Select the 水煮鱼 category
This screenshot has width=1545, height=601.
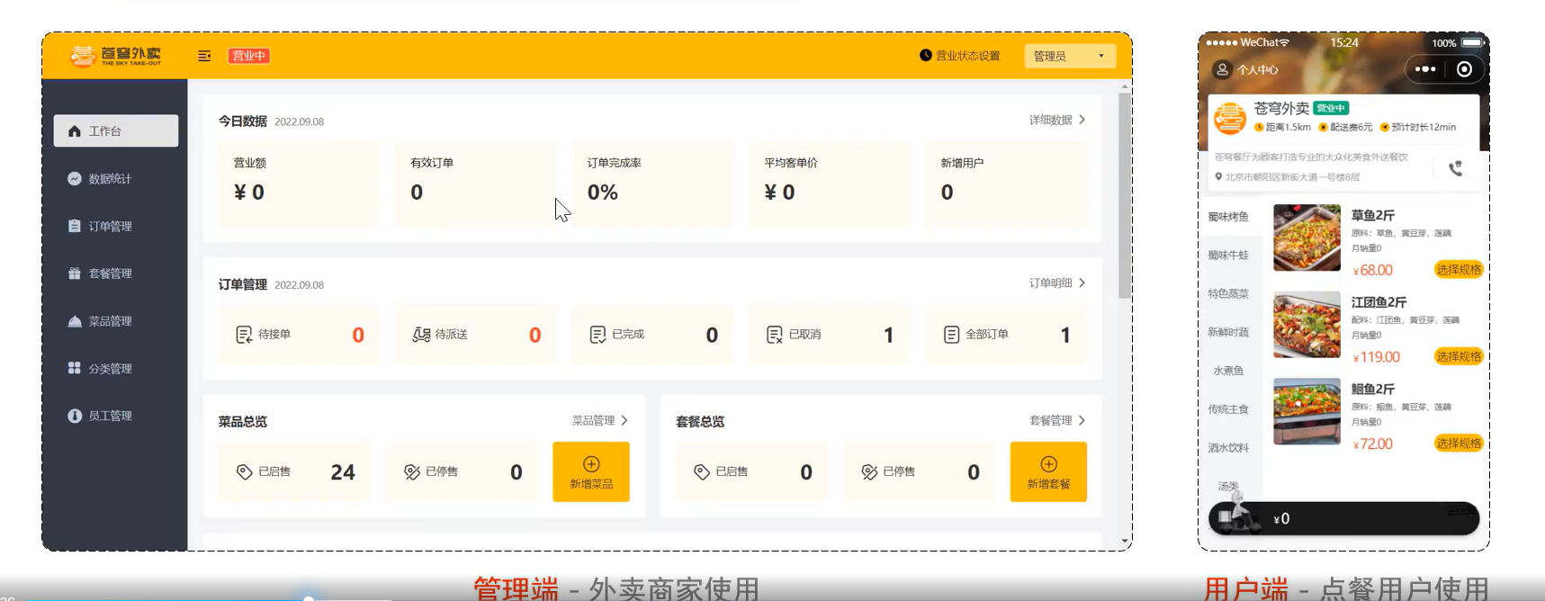coord(1228,371)
